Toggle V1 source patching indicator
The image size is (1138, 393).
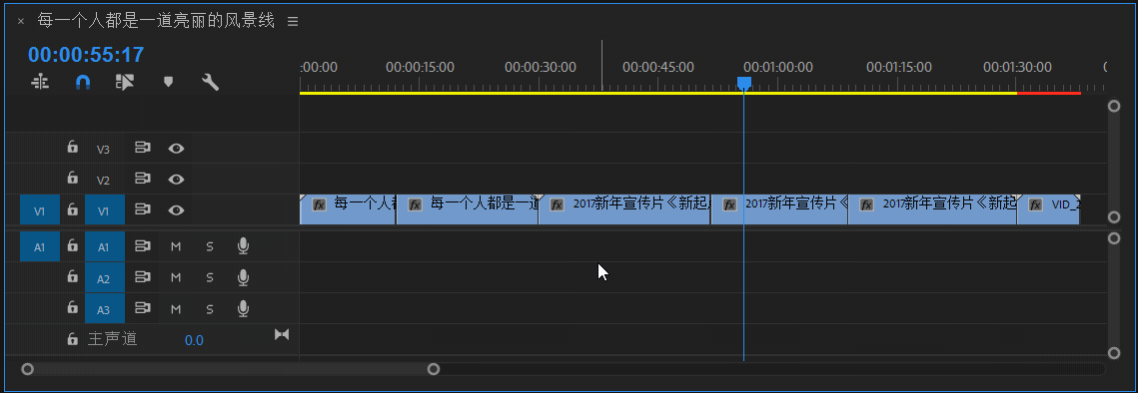[x=39, y=210]
